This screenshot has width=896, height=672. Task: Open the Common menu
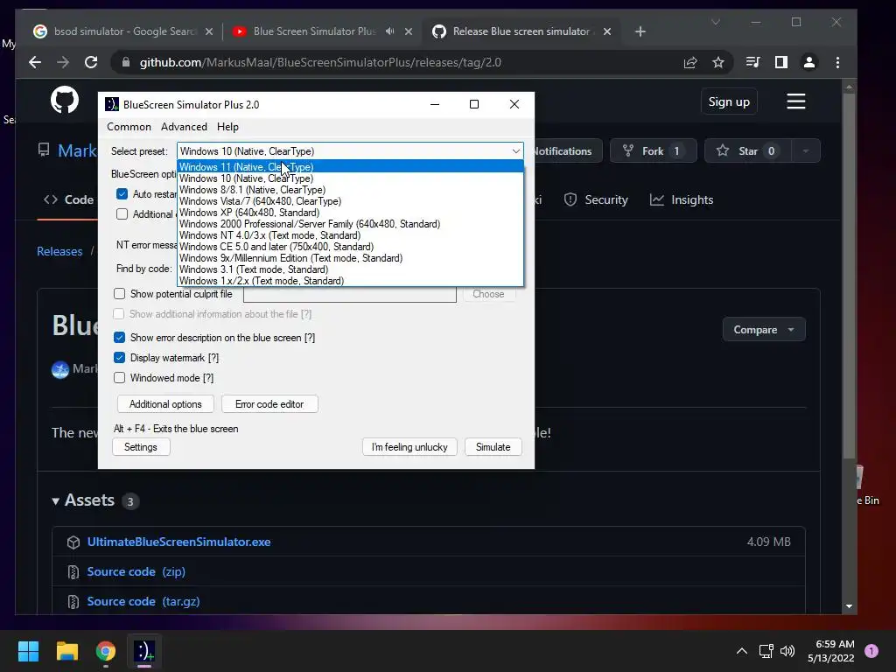pyautogui.click(x=129, y=127)
